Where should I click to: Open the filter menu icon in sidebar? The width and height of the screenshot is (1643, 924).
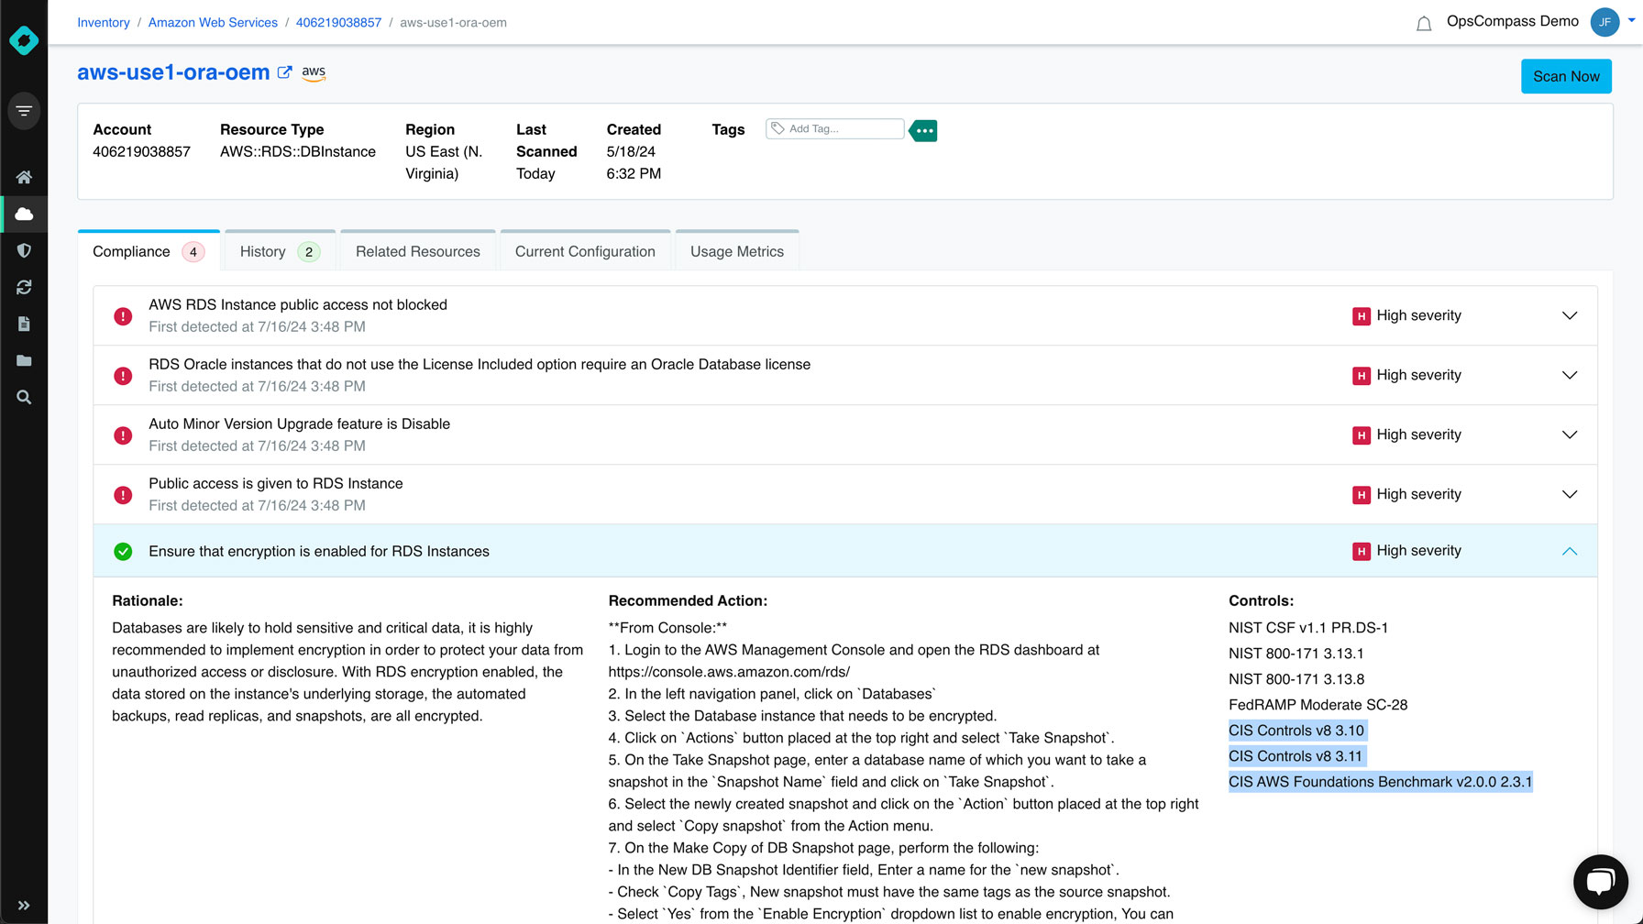24,111
